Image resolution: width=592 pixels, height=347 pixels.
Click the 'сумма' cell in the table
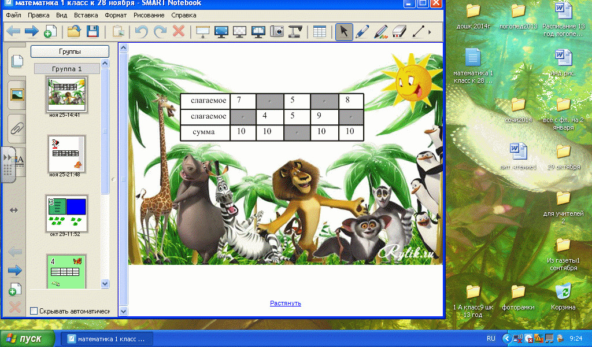coord(205,132)
